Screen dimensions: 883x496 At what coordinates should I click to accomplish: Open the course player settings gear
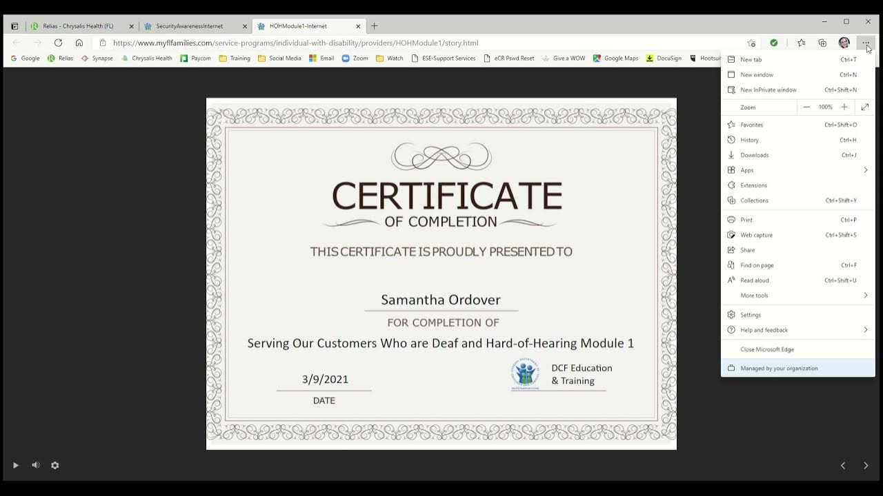[55, 466]
